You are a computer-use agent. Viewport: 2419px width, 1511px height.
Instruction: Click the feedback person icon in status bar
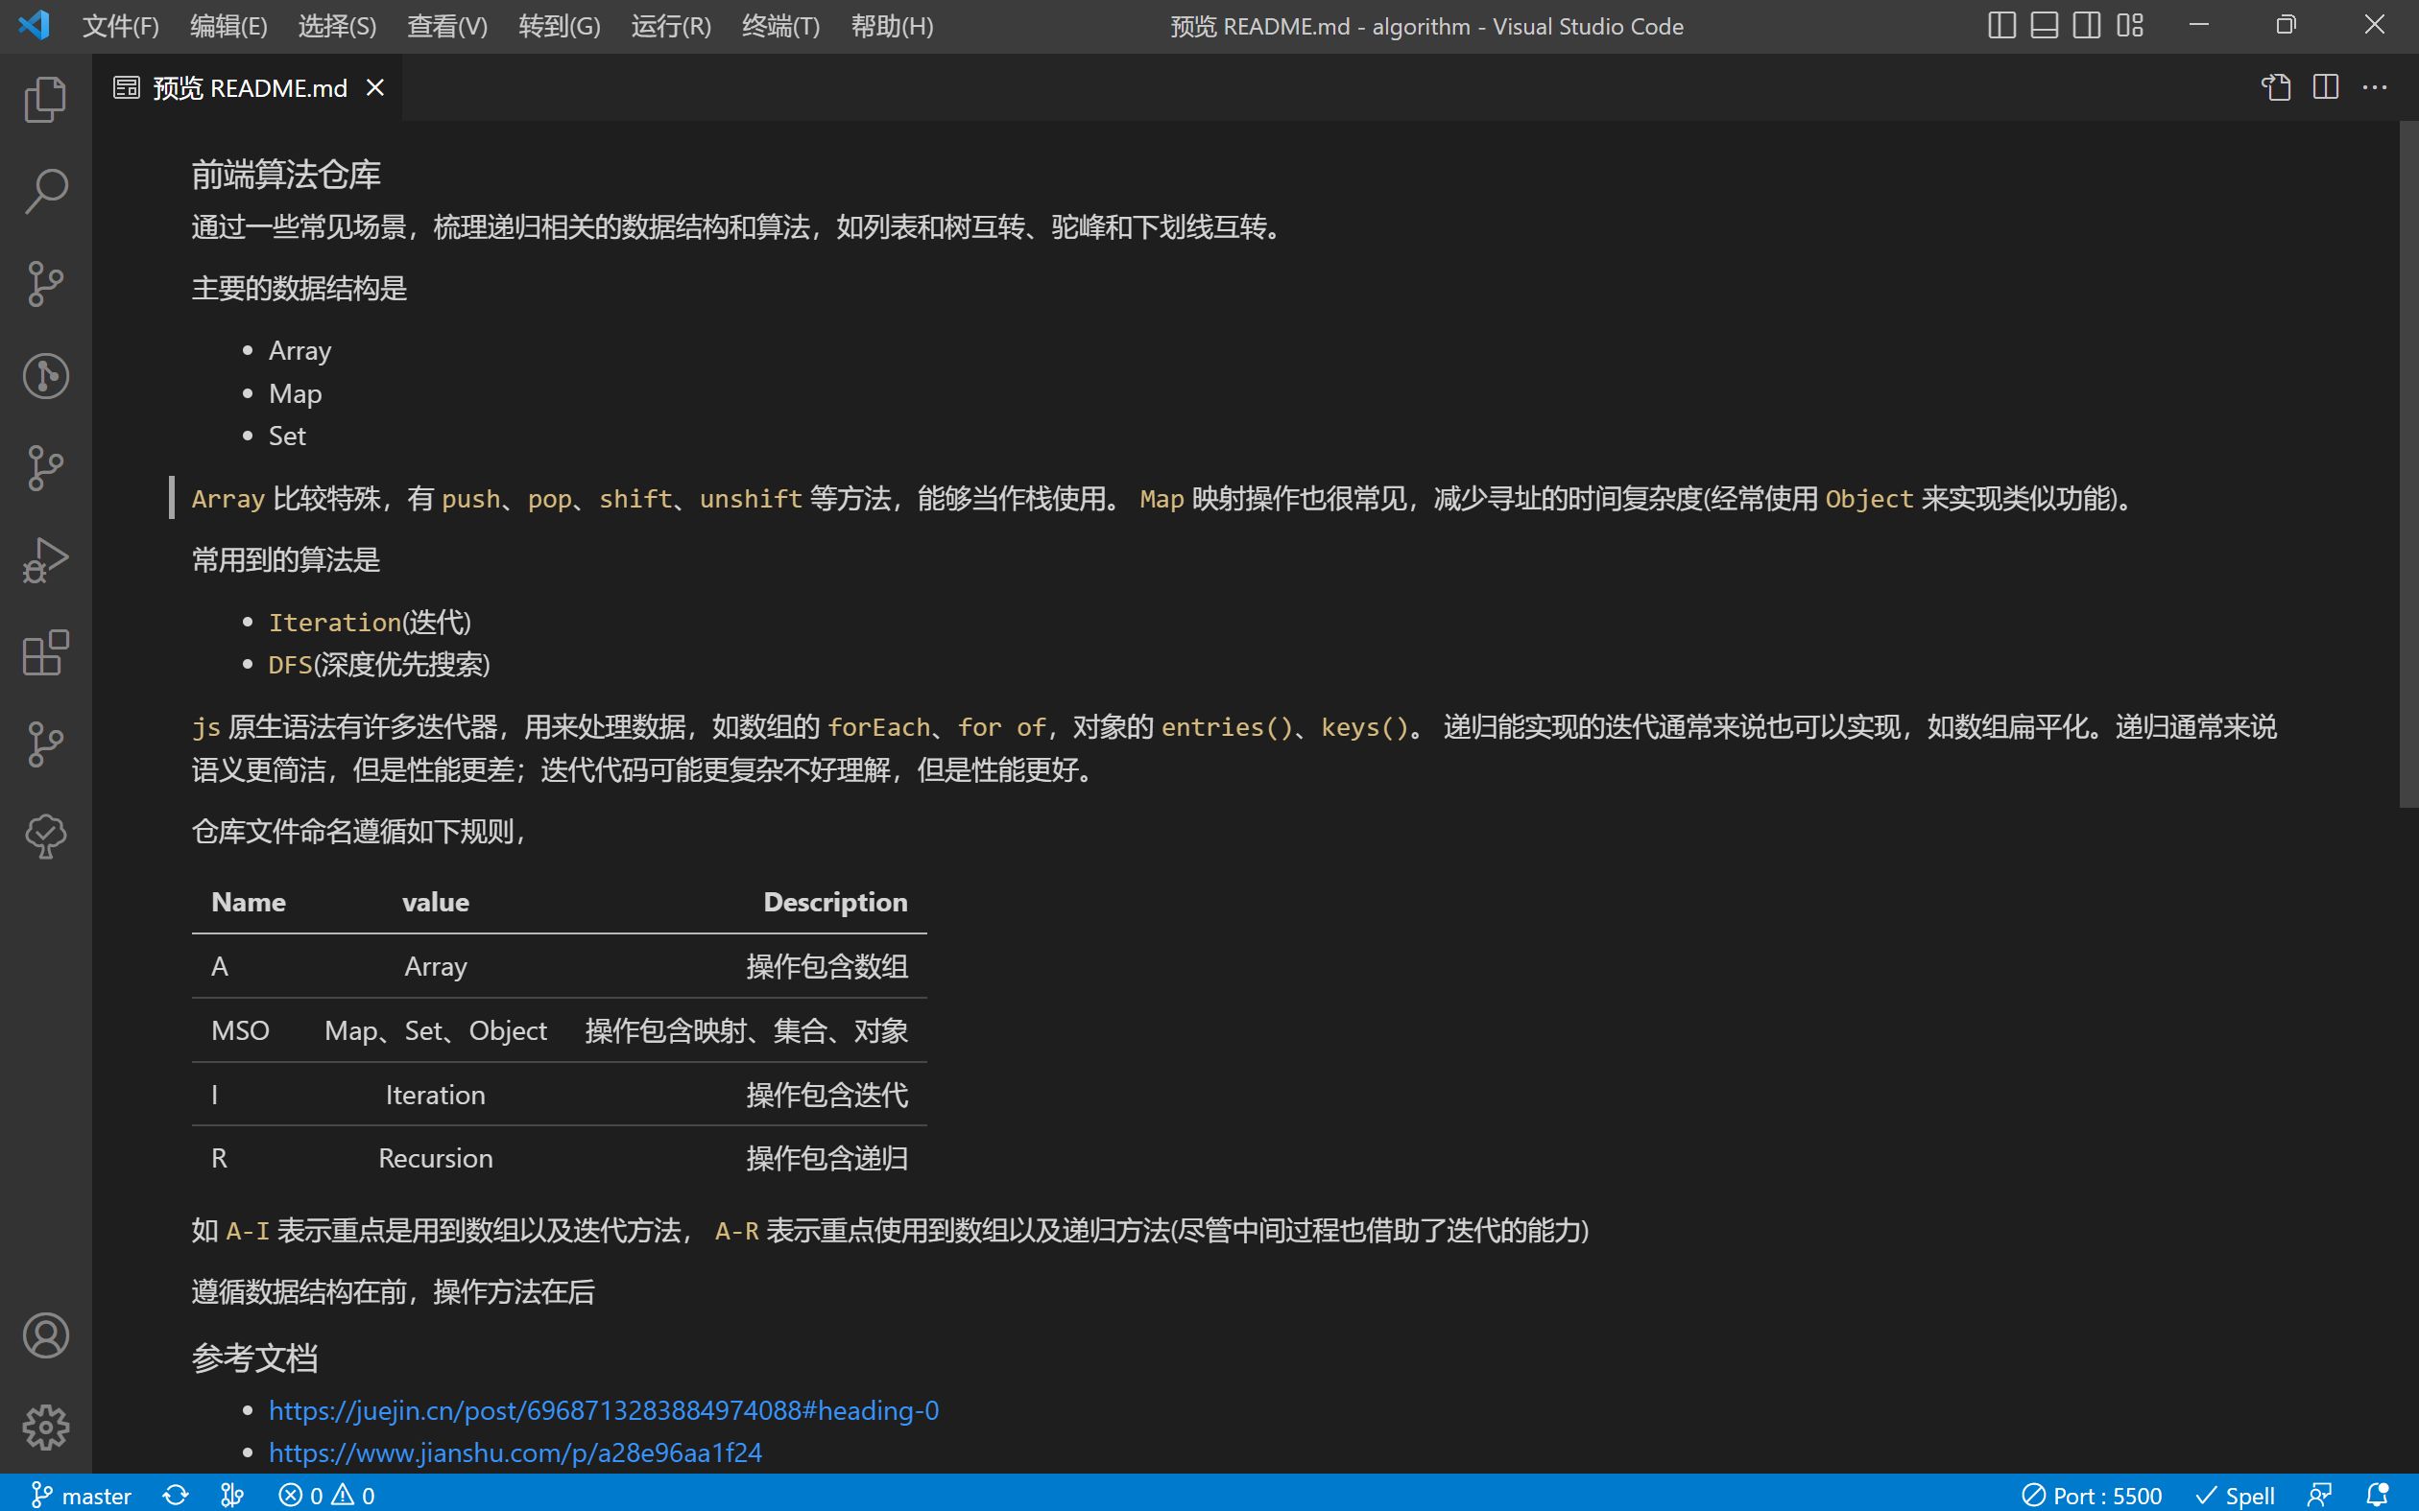pos(2319,1495)
